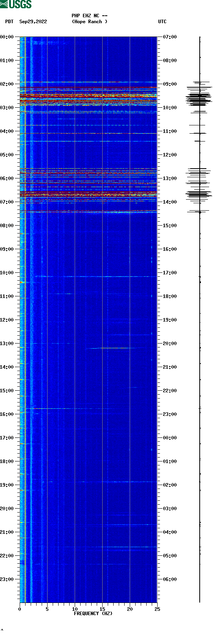Click the 15:00 UTC label on right axis
Image resolution: width=217 pixels, height=634 pixels.
pyautogui.click(x=170, y=226)
